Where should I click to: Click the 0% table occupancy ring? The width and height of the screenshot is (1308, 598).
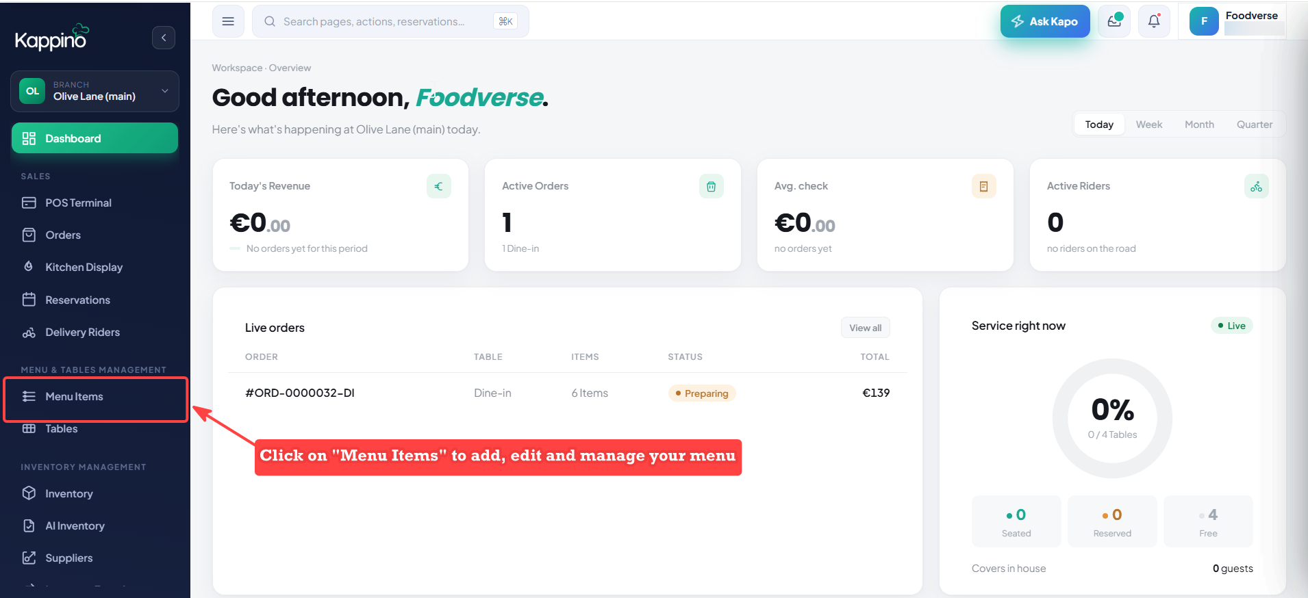[1112, 418]
